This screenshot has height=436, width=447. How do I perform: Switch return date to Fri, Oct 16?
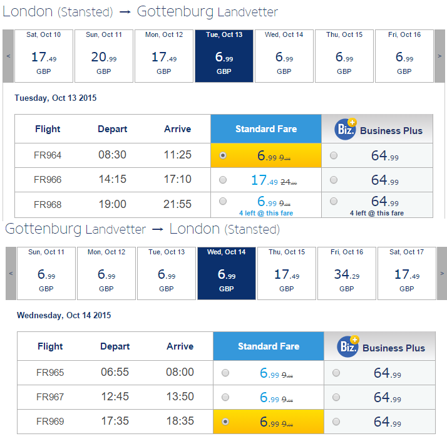coord(347,273)
